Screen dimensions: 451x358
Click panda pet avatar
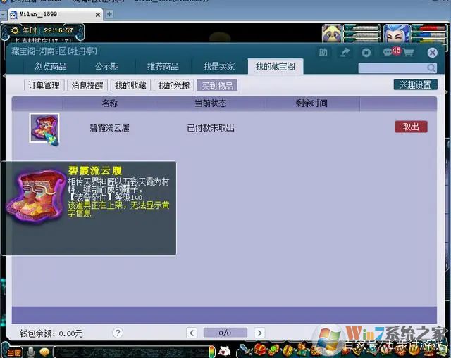(x=333, y=34)
